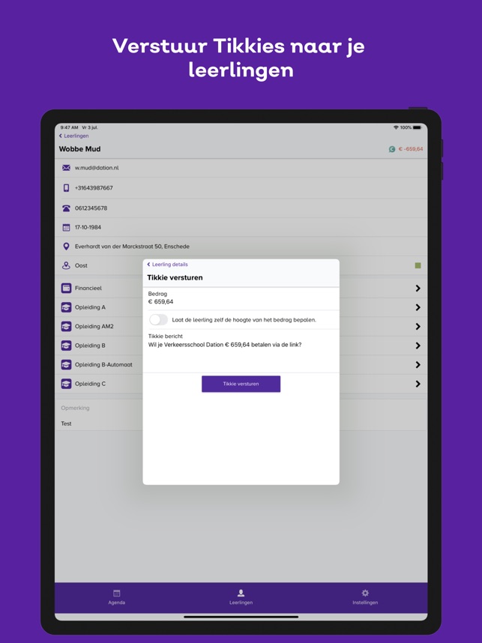The image size is (482, 643).
Task: Tap the address location pin icon
Action: pos(66,247)
